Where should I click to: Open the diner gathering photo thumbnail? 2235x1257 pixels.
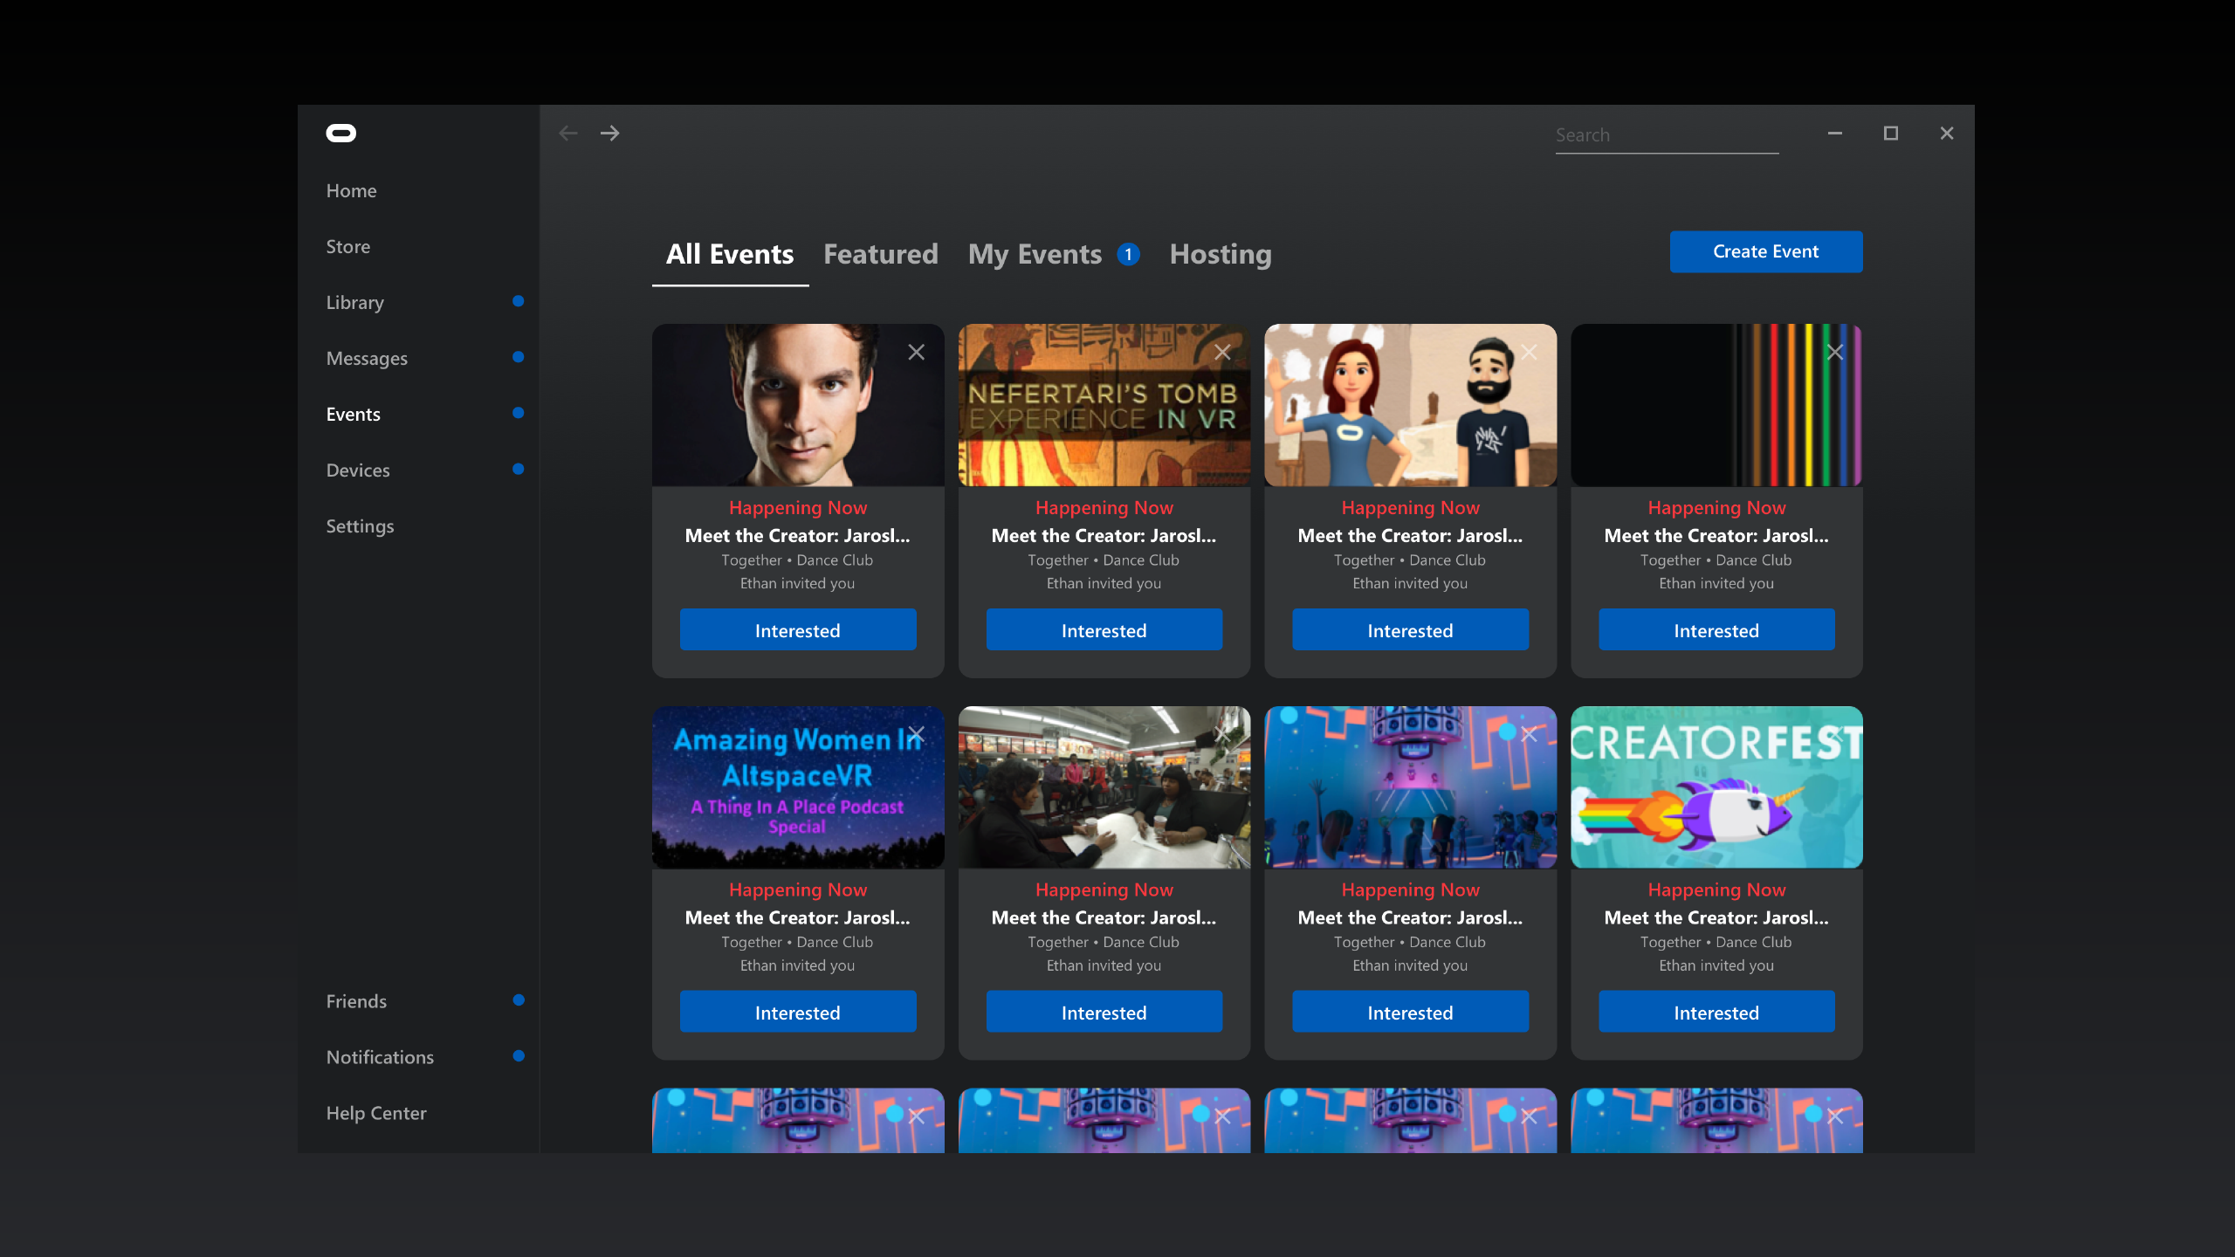tap(1104, 787)
